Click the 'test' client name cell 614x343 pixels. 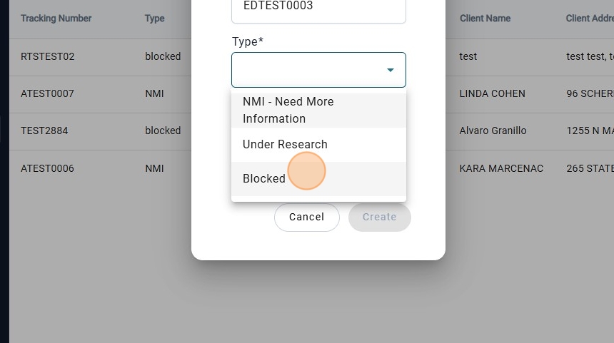[x=468, y=56]
